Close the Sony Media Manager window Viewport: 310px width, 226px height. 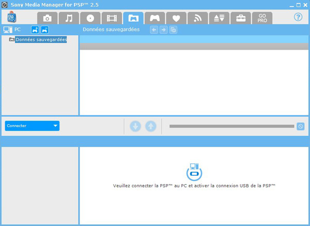(x=305, y=5)
